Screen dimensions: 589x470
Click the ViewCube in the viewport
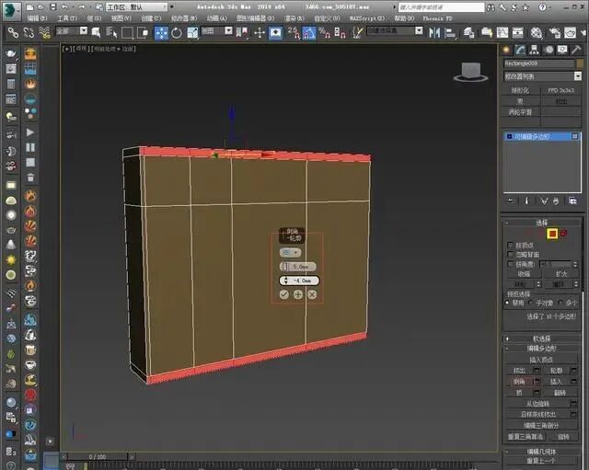470,72
